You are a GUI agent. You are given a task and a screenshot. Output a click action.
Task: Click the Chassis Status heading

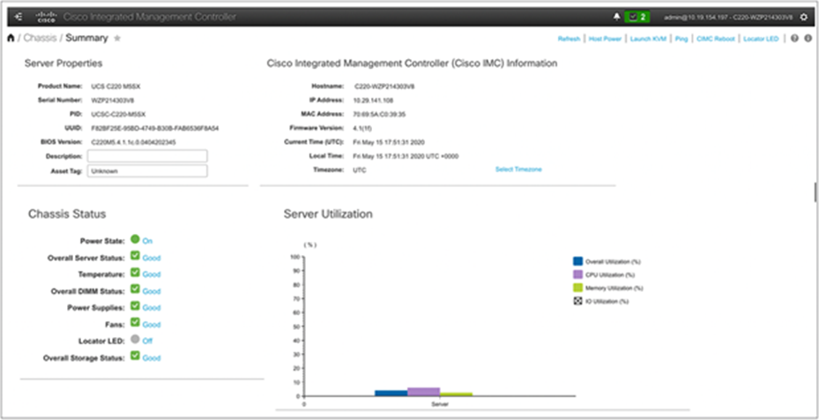coord(67,214)
